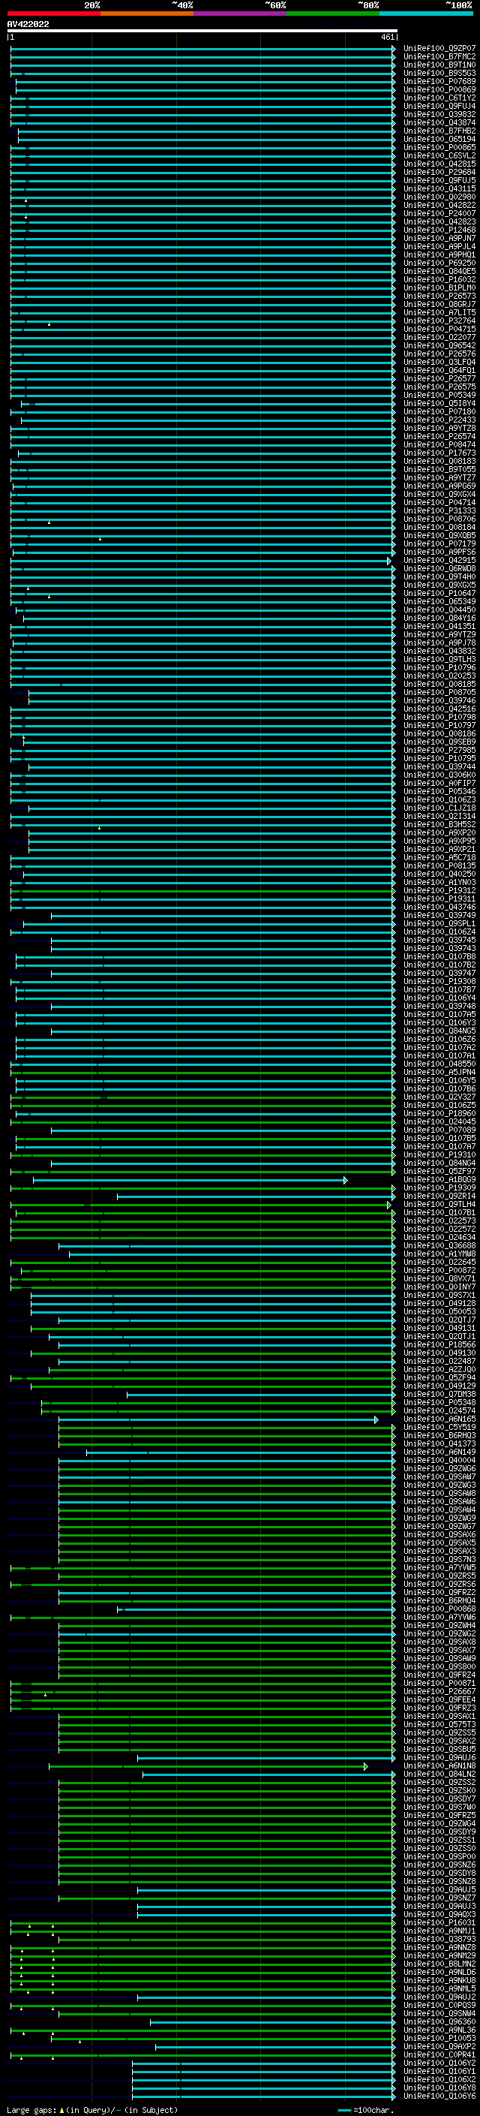
Task: Select the UniRef100_A7LIT5 label
Action: click(x=439, y=312)
